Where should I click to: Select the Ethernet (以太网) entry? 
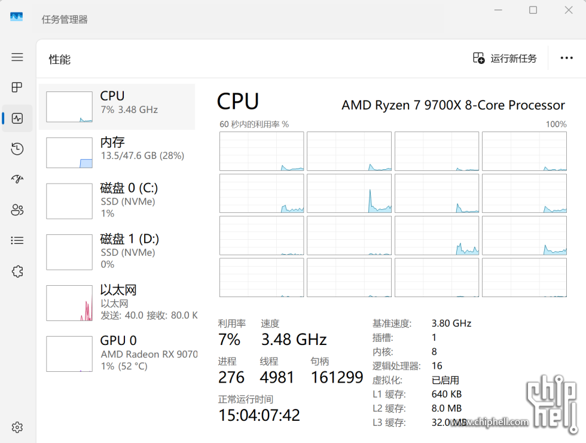(x=117, y=302)
